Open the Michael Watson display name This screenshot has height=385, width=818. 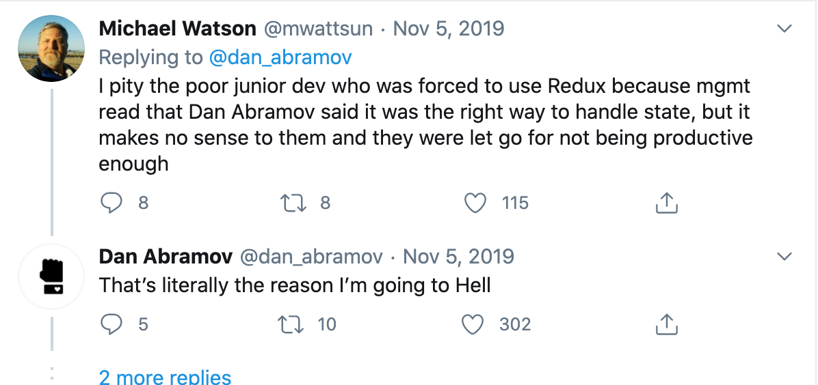178,29
